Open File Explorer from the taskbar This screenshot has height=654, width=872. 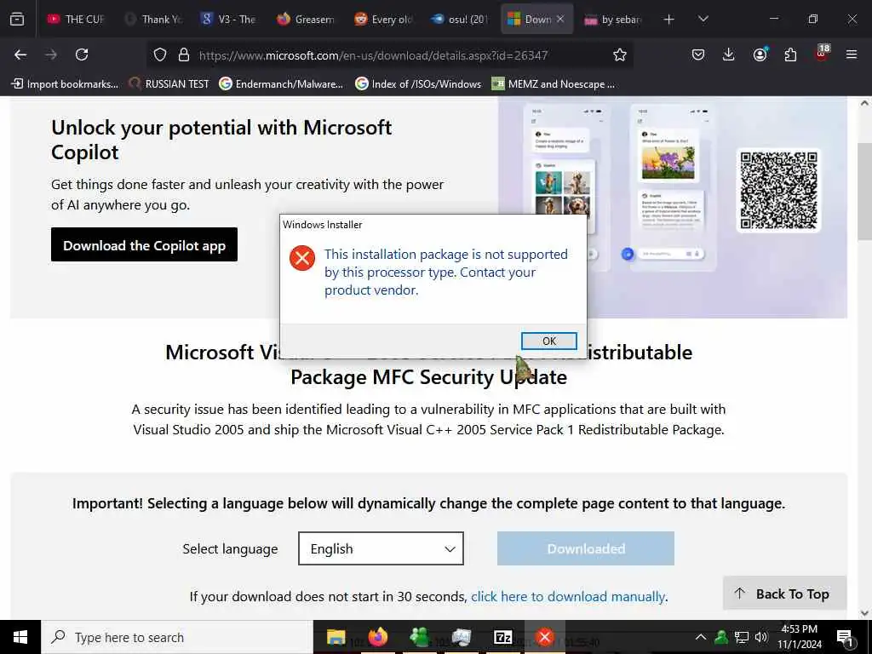[x=336, y=637]
